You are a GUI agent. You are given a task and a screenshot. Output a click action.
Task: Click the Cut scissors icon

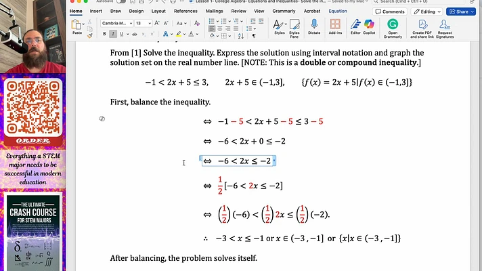coord(90,22)
